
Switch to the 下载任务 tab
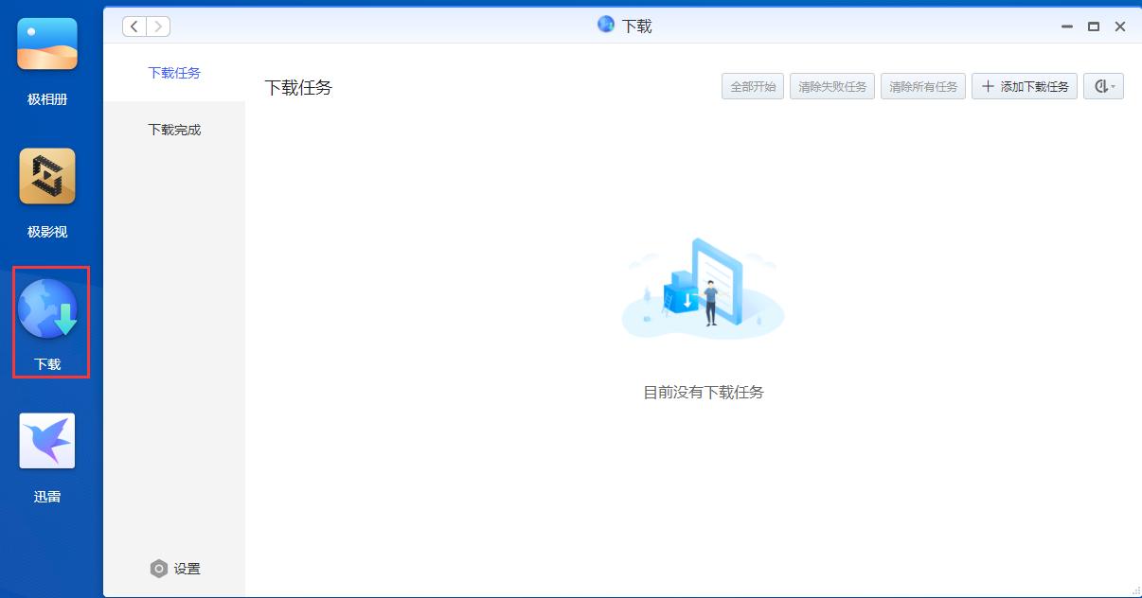pyautogui.click(x=174, y=73)
